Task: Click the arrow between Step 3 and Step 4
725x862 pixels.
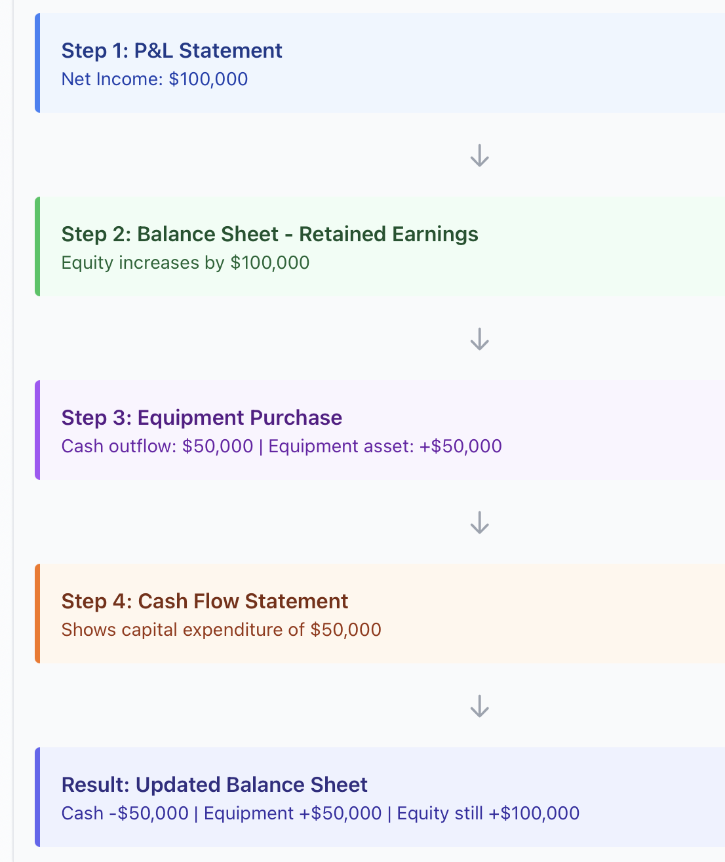Action: [480, 522]
